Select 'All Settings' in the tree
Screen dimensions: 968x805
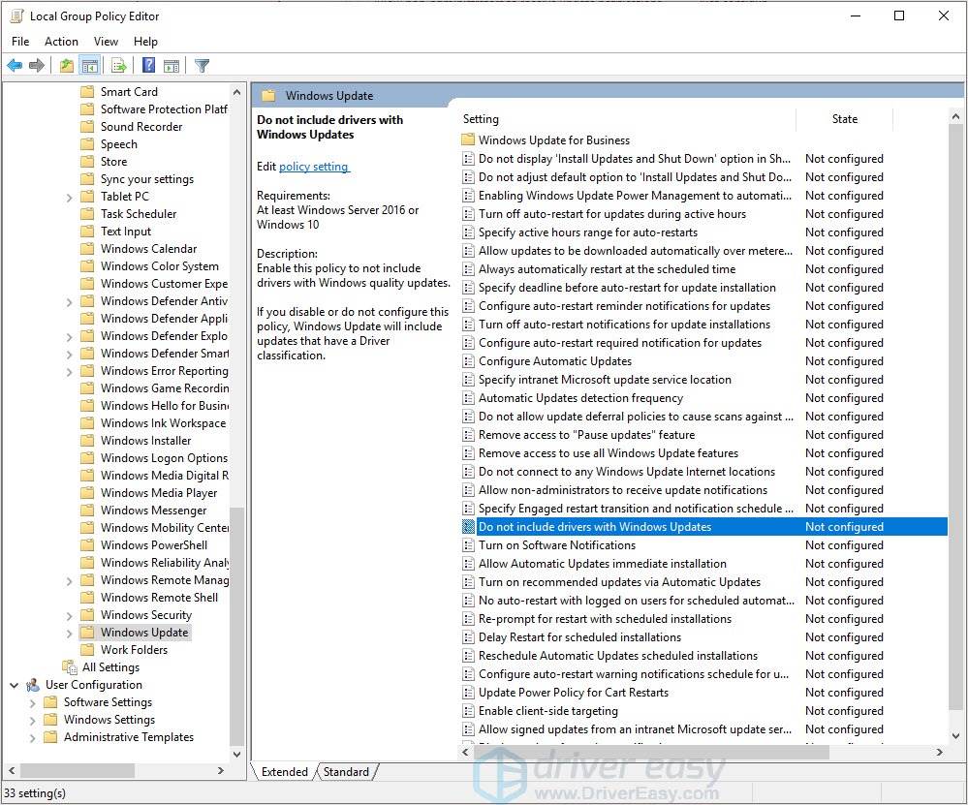tap(110, 666)
